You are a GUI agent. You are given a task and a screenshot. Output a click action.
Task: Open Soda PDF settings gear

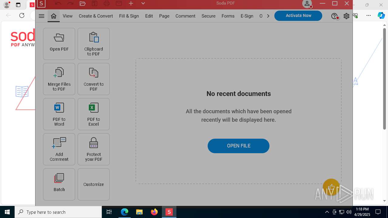point(346,16)
